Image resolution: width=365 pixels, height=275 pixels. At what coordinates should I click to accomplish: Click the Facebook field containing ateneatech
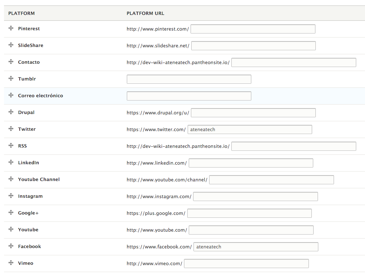pyautogui.click(x=256, y=247)
